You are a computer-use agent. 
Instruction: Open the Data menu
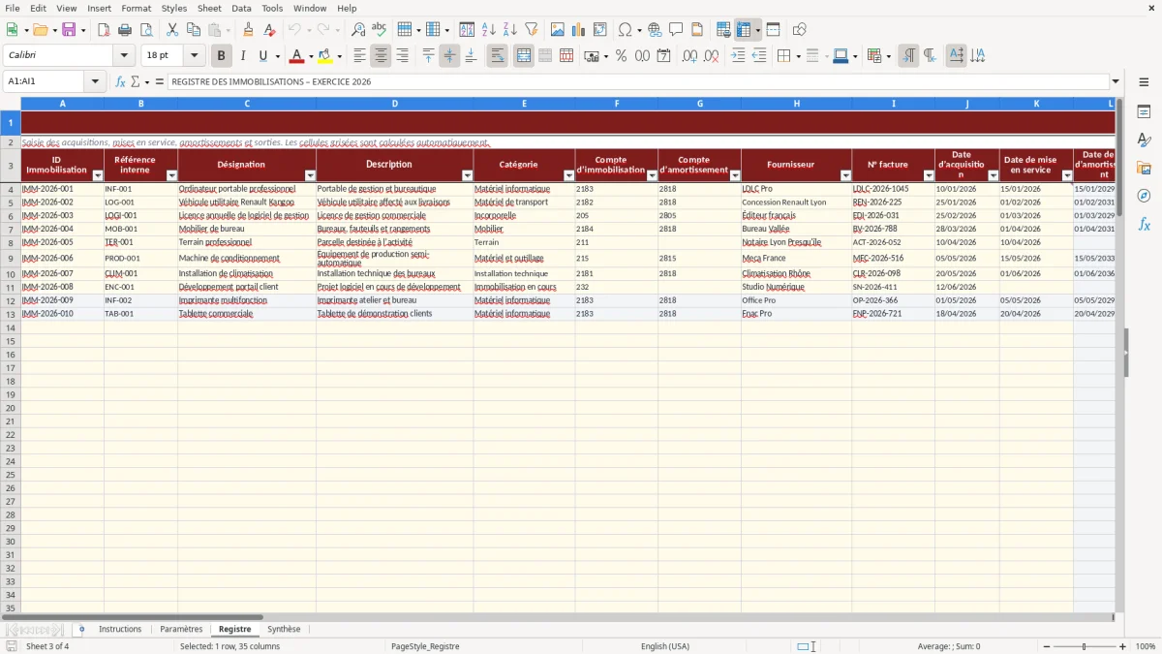241,8
